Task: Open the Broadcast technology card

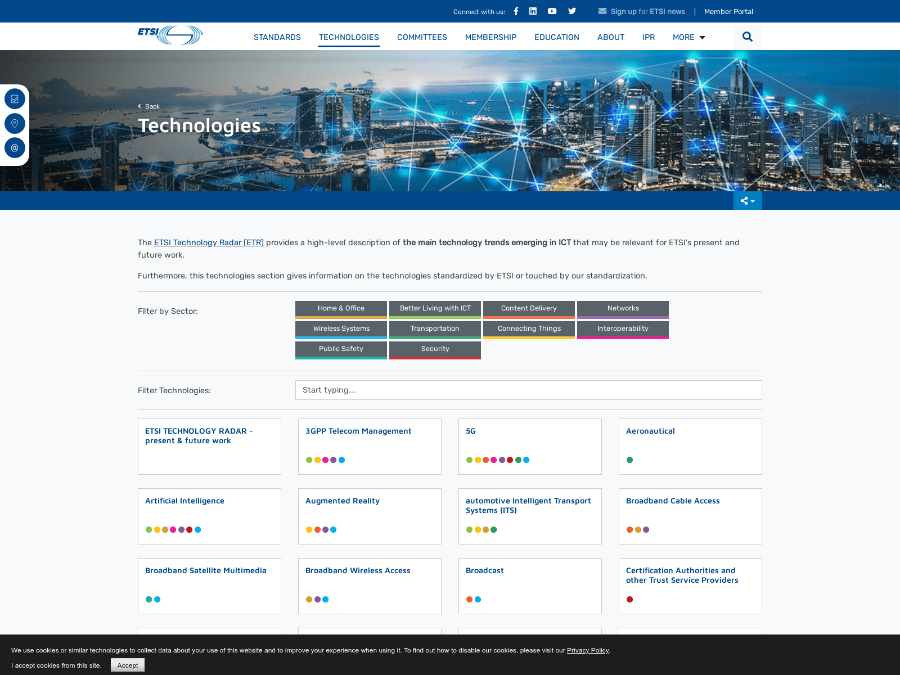Action: coord(530,586)
